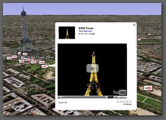Rate the video four stars
The width and height of the screenshot is (166, 120).
click(x=127, y=101)
